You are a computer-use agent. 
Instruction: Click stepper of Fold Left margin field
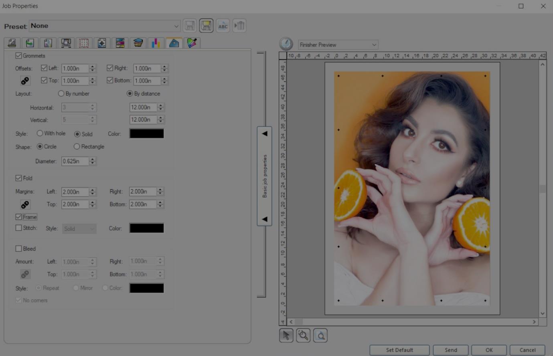[x=93, y=192]
